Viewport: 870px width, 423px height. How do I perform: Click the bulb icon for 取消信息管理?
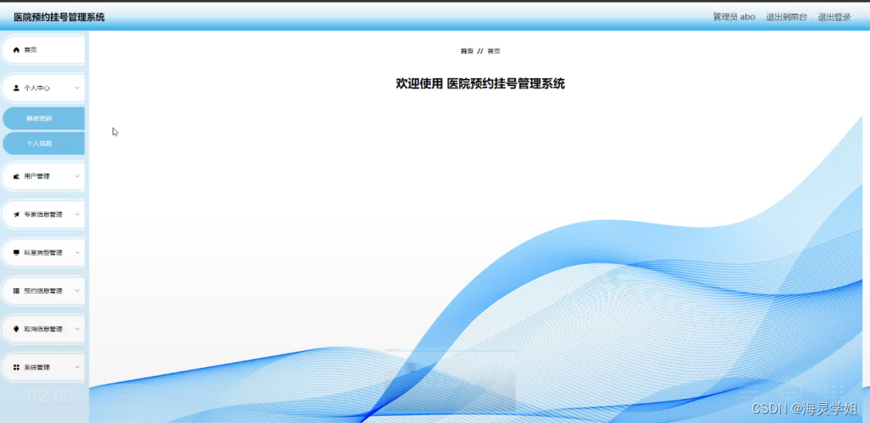(16, 328)
